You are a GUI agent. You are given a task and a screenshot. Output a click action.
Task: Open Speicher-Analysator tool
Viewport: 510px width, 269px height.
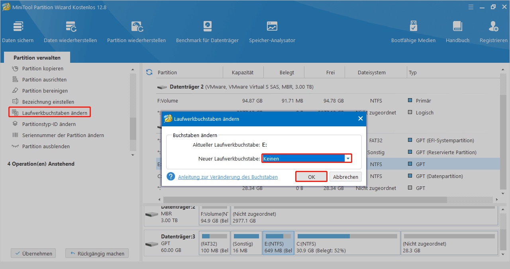pos(272,32)
